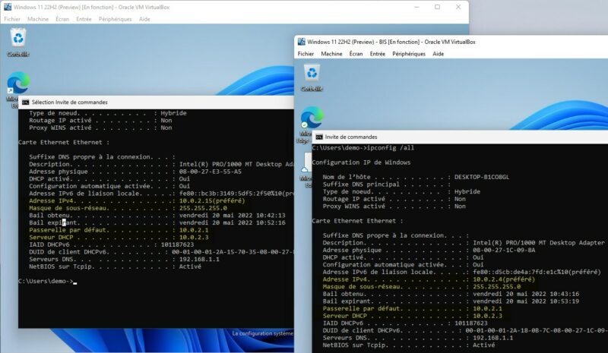Click MAC address 08-00-27-E3-55-A5 in left console
Image resolution: width=608 pixels, height=353 pixels.
(210, 172)
